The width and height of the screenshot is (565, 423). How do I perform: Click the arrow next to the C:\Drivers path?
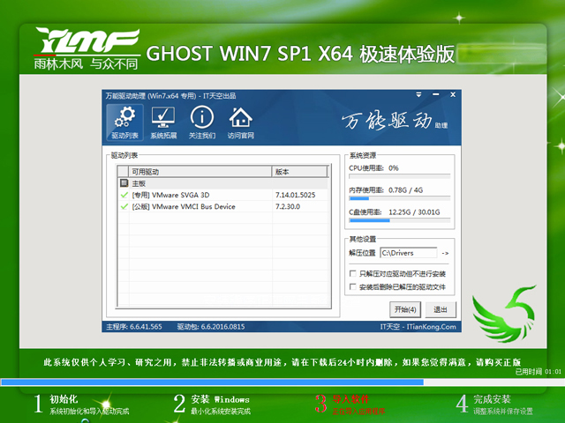pyautogui.click(x=445, y=254)
